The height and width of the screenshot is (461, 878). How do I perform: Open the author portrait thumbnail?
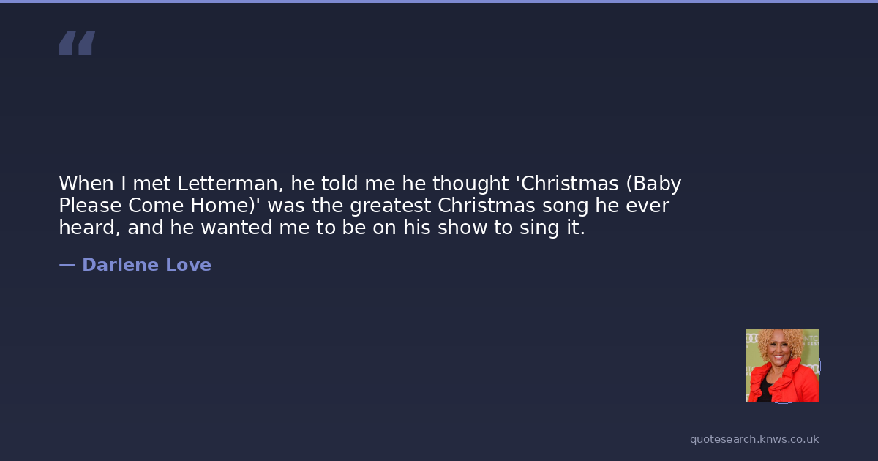[782, 366]
